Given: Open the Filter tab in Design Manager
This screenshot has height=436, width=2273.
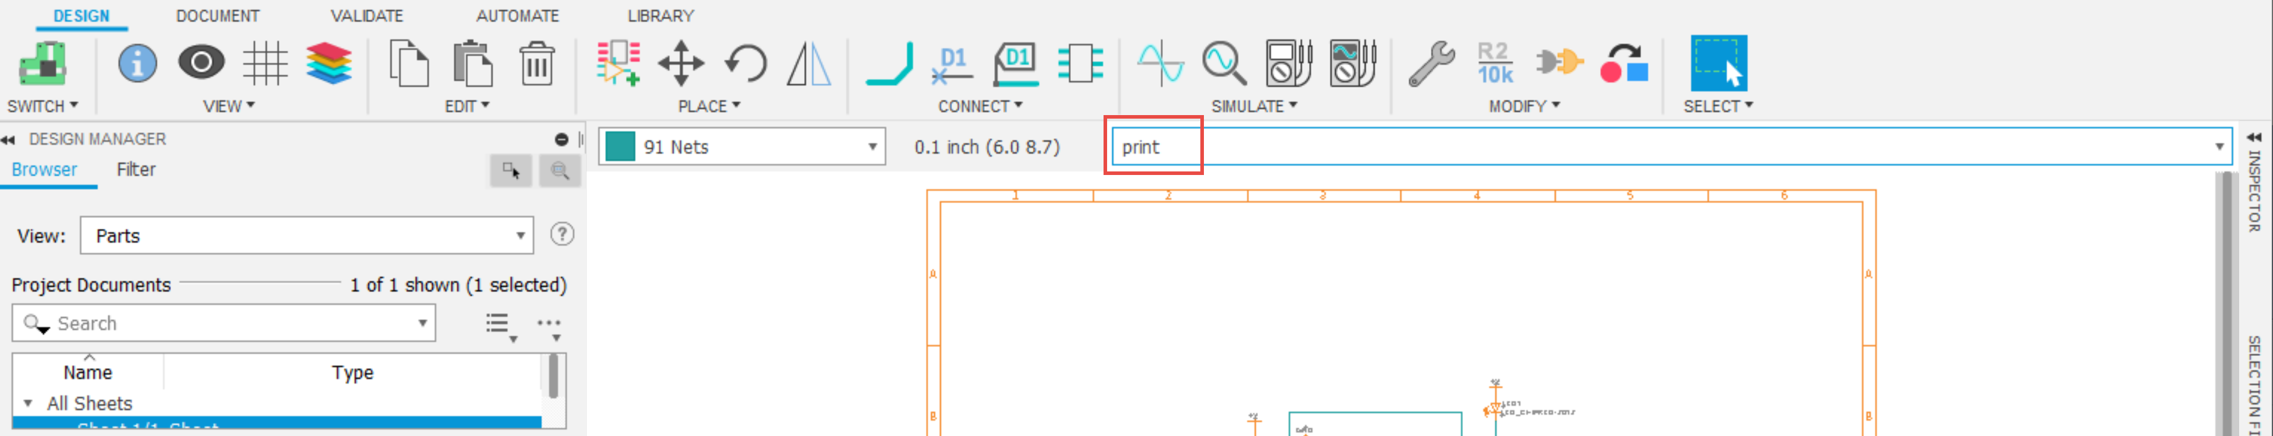Looking at the screenshot, I should pos(136,170).
